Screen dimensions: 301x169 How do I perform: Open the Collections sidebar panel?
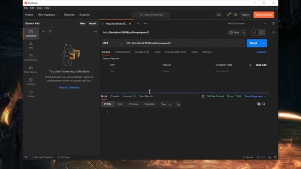(31, 33)
